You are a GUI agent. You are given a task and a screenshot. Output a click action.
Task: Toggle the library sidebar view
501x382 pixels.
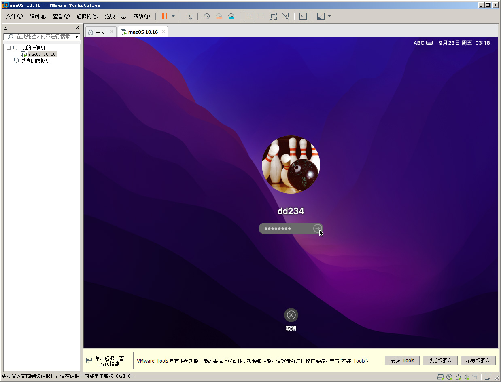(249, 16)
